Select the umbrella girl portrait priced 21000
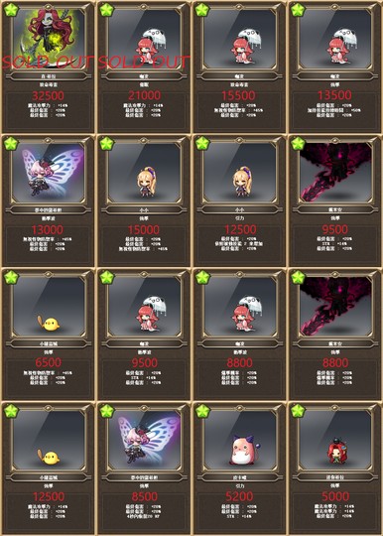 point(144,39)
